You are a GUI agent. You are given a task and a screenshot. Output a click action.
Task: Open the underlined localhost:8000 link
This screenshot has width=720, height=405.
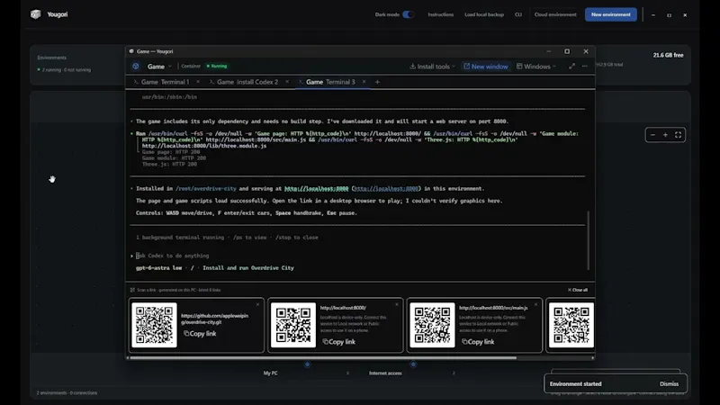(x=317, y=189)
